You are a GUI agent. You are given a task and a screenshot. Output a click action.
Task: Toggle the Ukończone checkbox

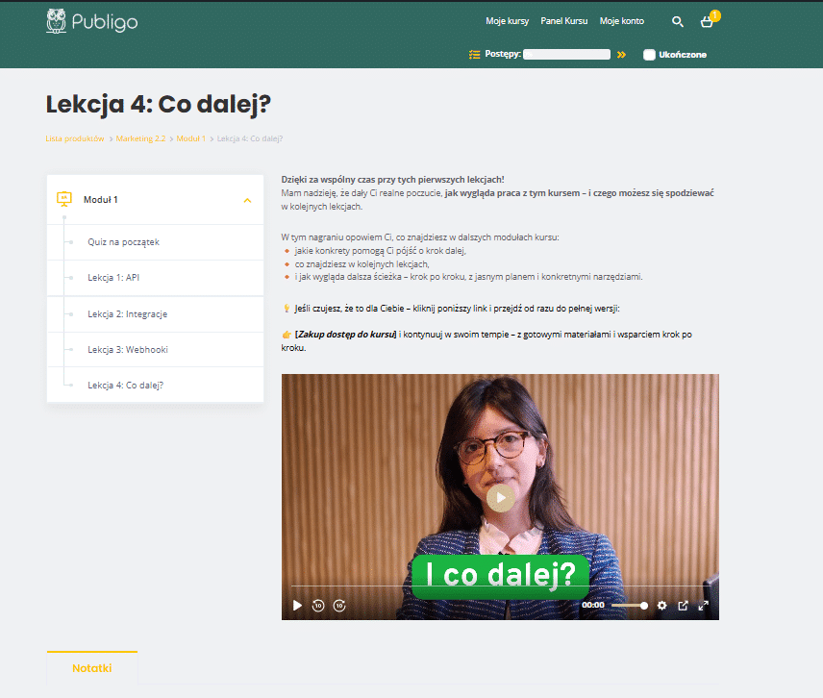tap(649, 55)
